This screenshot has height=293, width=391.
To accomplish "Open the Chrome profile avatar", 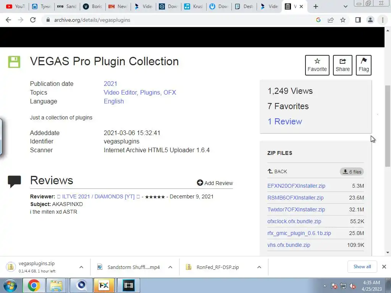I will [x=370, y=20].
